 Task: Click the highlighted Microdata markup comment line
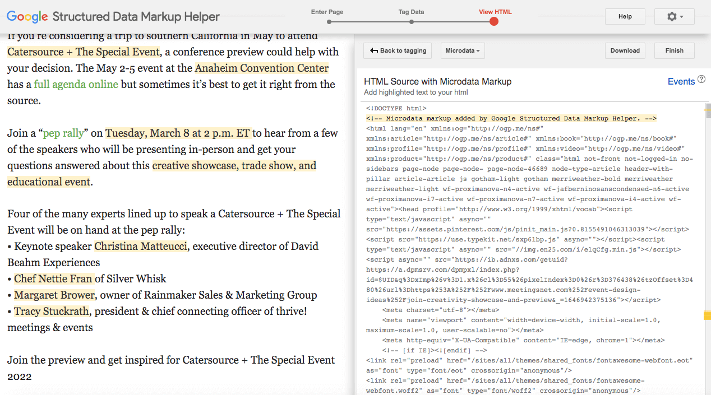(x=511, y=119)
